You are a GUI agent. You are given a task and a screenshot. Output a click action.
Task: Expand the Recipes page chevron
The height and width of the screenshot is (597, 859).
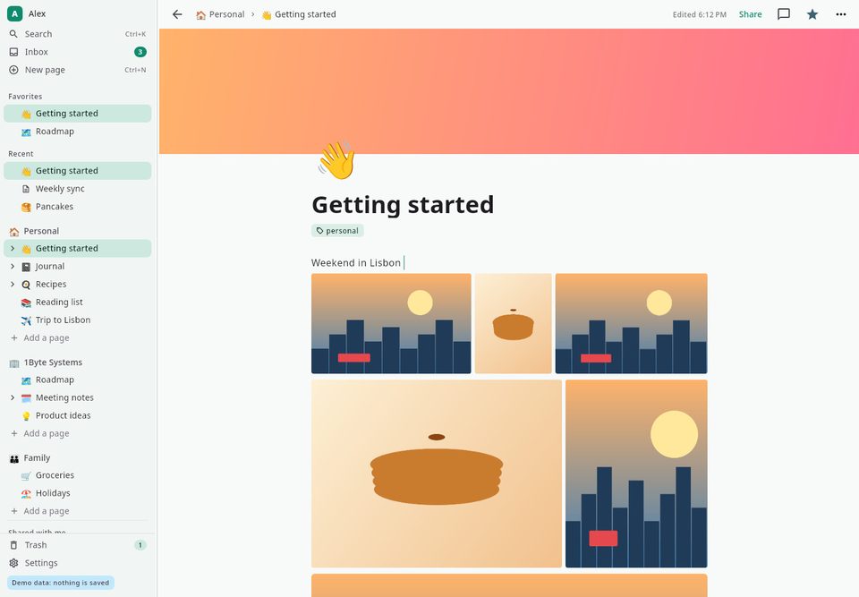coord(13,285)
